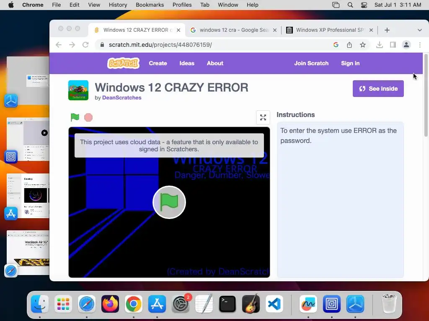Open the Edit menu
This screenshot has width=429, height=321.
75,5
